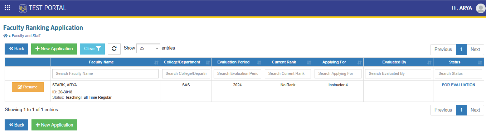Screen dimensions: 486x134
Task: Click the top New Application button
Action: [x=54, y=49]
